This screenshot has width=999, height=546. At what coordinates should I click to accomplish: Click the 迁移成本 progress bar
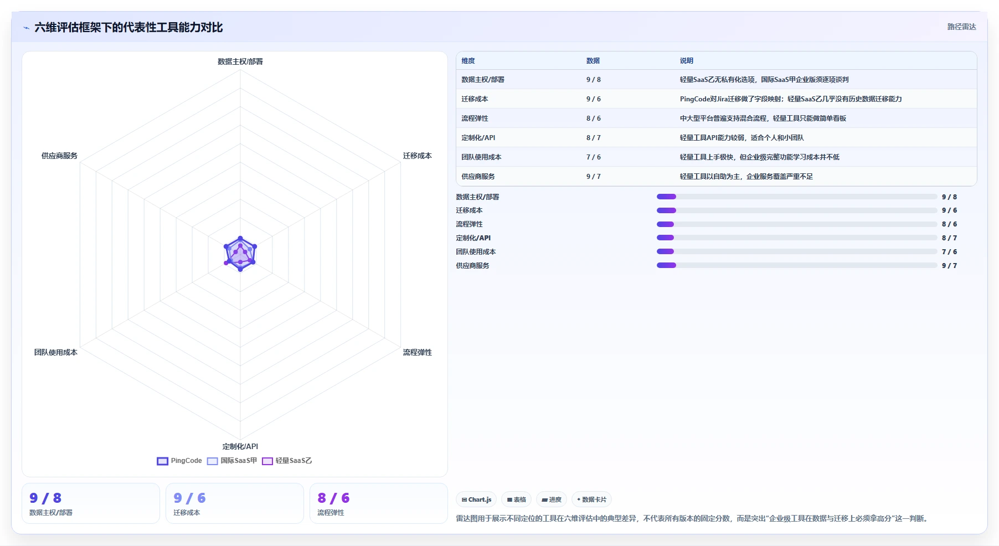pos(797,210)
